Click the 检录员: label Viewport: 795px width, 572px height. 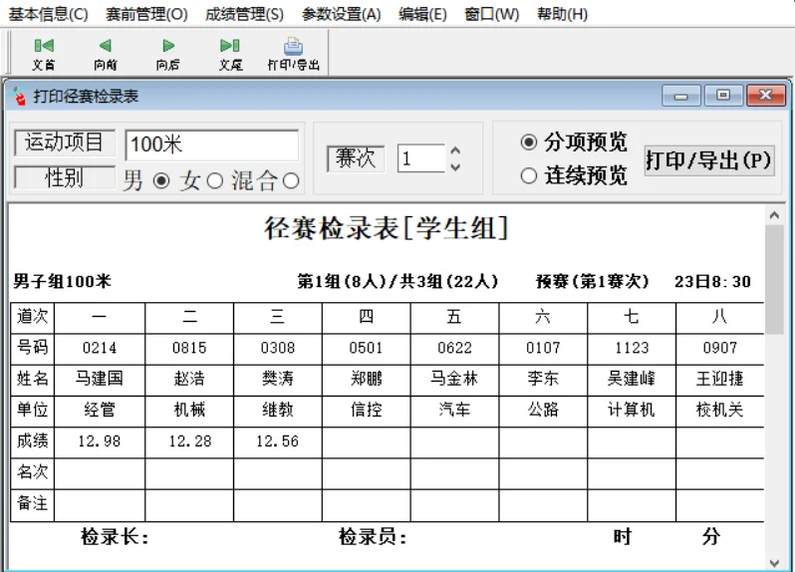tap(373, 537)
